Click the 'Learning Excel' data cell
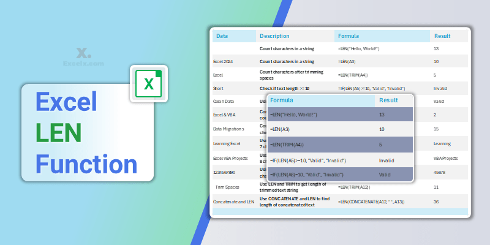 (227, 144)
